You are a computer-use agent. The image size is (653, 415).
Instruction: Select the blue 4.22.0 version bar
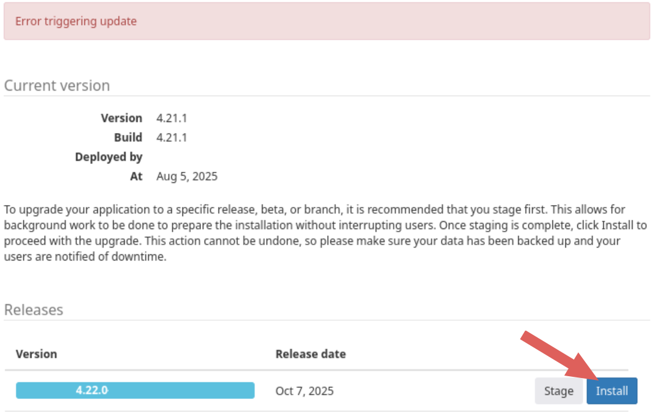[135, 390]
